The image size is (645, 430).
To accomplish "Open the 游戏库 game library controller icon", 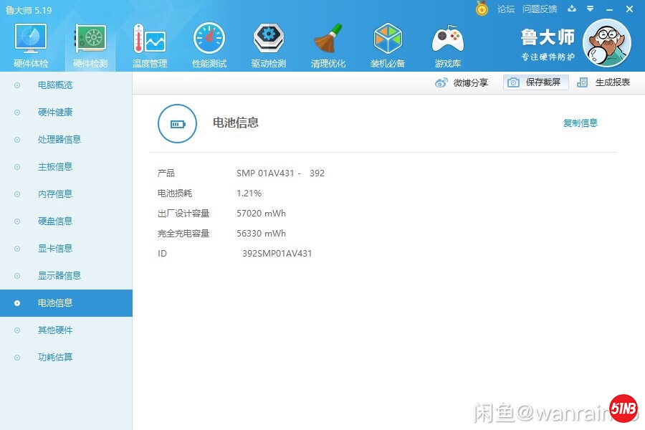I will (448, 45).
